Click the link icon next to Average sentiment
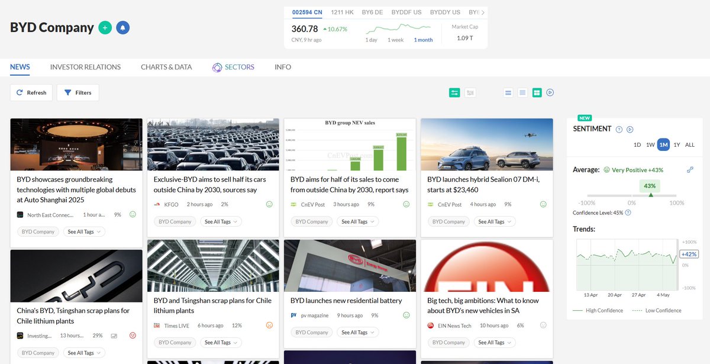710x364 pixels. pos(690,170)
